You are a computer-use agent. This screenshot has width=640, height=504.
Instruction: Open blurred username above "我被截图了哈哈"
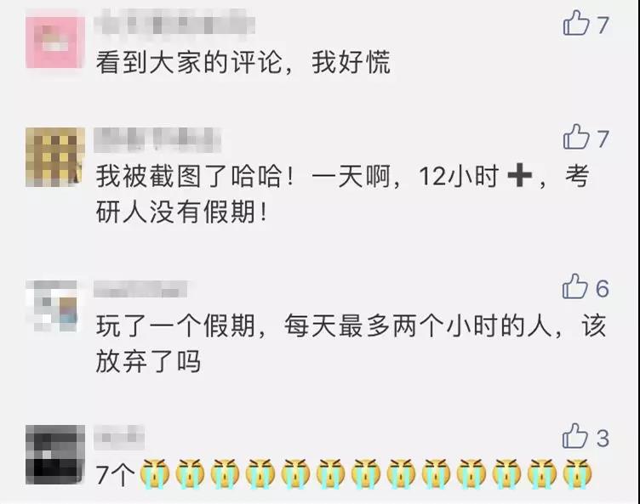[157, 140]
